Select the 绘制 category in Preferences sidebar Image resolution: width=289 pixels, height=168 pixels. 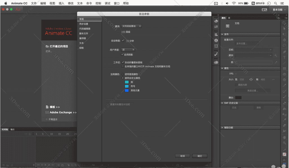(82, 48)
